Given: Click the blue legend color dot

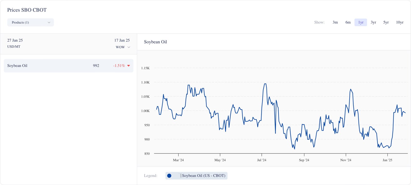Looking at the screenshot, I should tap(169, 176).
